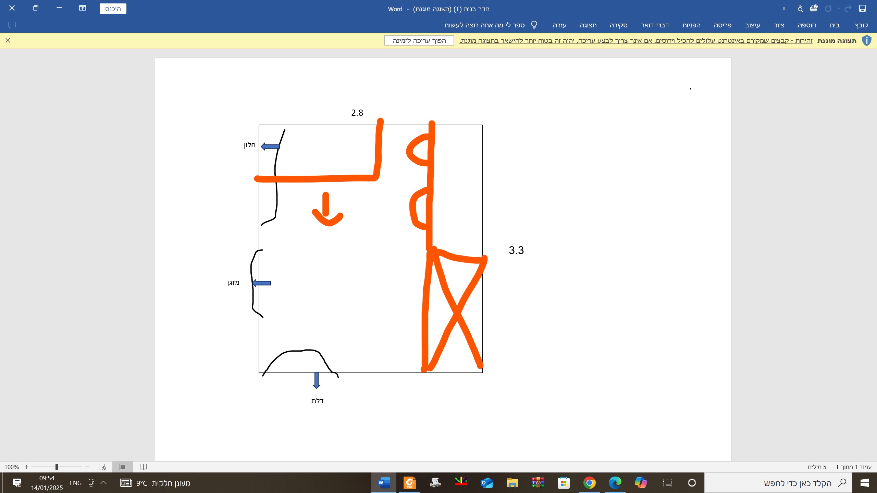Click the Save floppy disk icon
The height and width of the screenshot is (493, 877).
pyautogui.click(x=862, y=9)
